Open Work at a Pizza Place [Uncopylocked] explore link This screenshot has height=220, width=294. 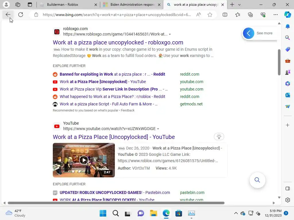click(x=103, y=82)
